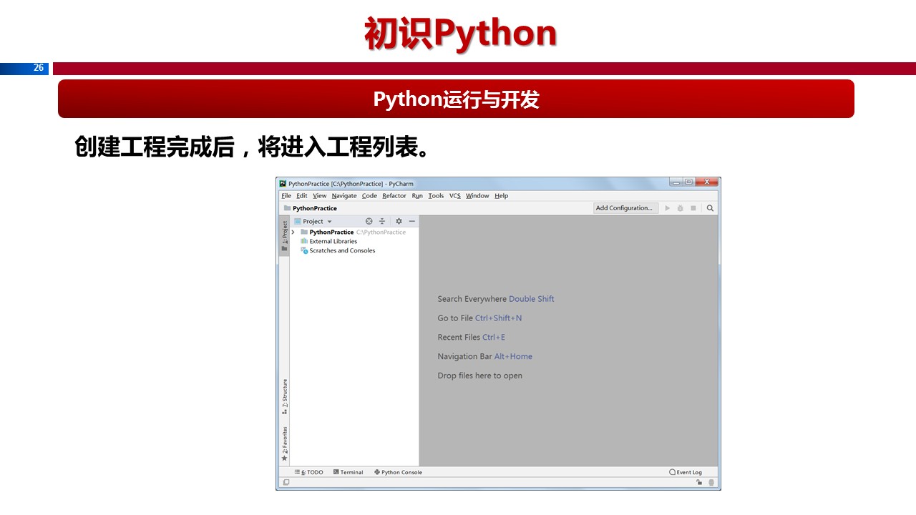
Task: Click the green Run arrow icon
Action: point(668,208)
